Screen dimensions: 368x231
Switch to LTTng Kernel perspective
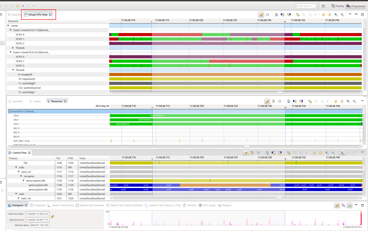click(355, 6)
